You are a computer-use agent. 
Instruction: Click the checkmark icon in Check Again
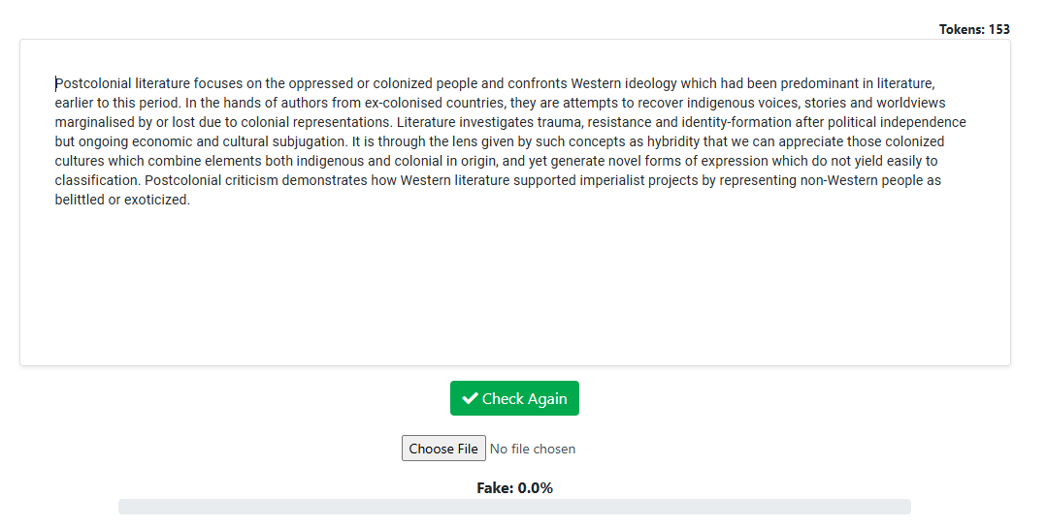coord(470,398)
